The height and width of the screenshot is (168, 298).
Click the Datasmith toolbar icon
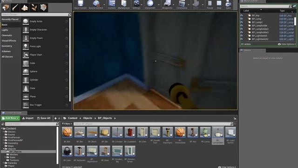(150, 3)
